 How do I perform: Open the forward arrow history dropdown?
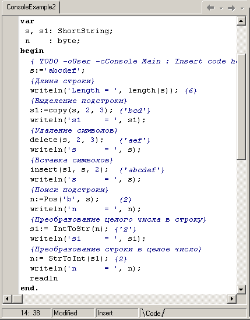coord(242,8)
